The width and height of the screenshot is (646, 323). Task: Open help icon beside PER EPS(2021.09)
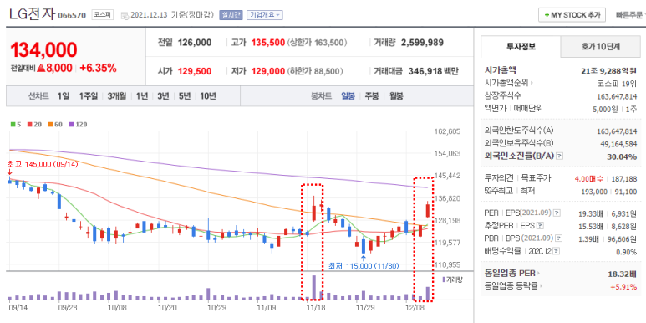click(557, 213)
